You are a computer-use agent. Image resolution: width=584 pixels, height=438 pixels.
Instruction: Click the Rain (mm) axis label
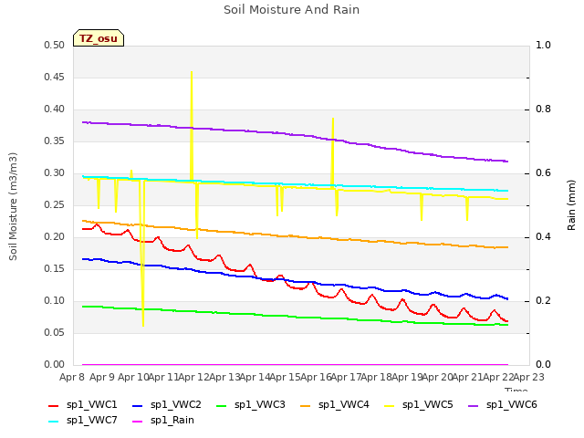click(571, 205)
